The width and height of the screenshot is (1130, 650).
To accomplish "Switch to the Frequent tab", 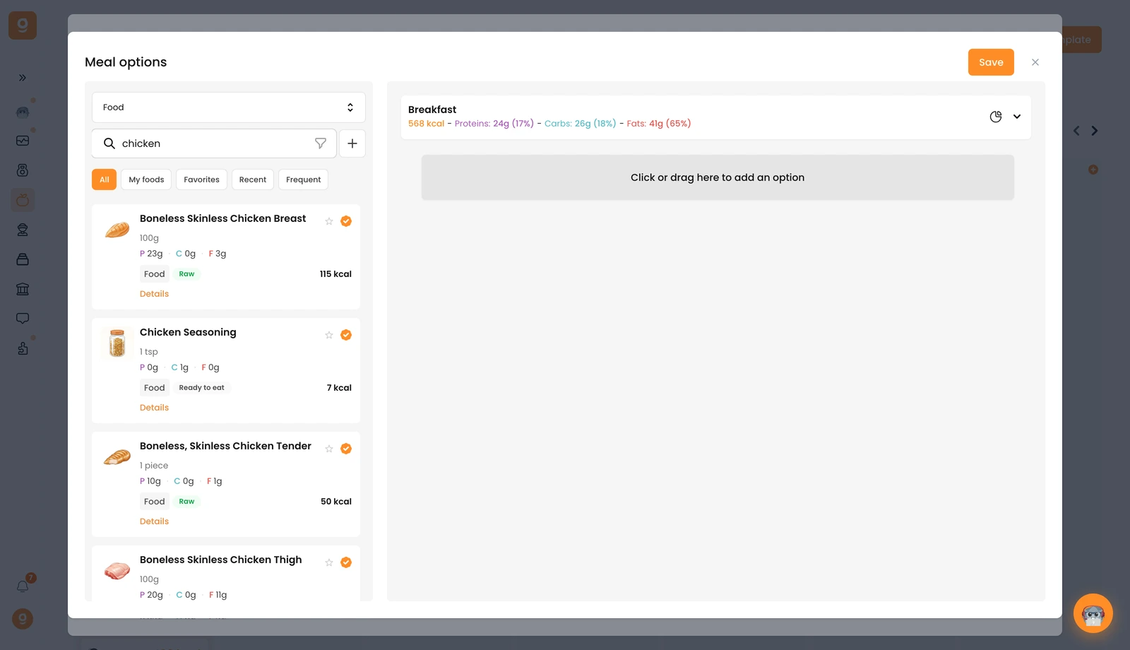I will tap(304, 179).
